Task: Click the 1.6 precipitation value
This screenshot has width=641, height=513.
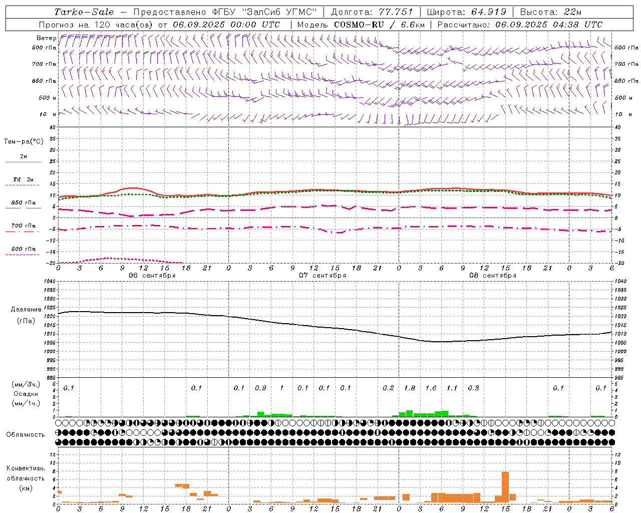Action: coord(431,388)
